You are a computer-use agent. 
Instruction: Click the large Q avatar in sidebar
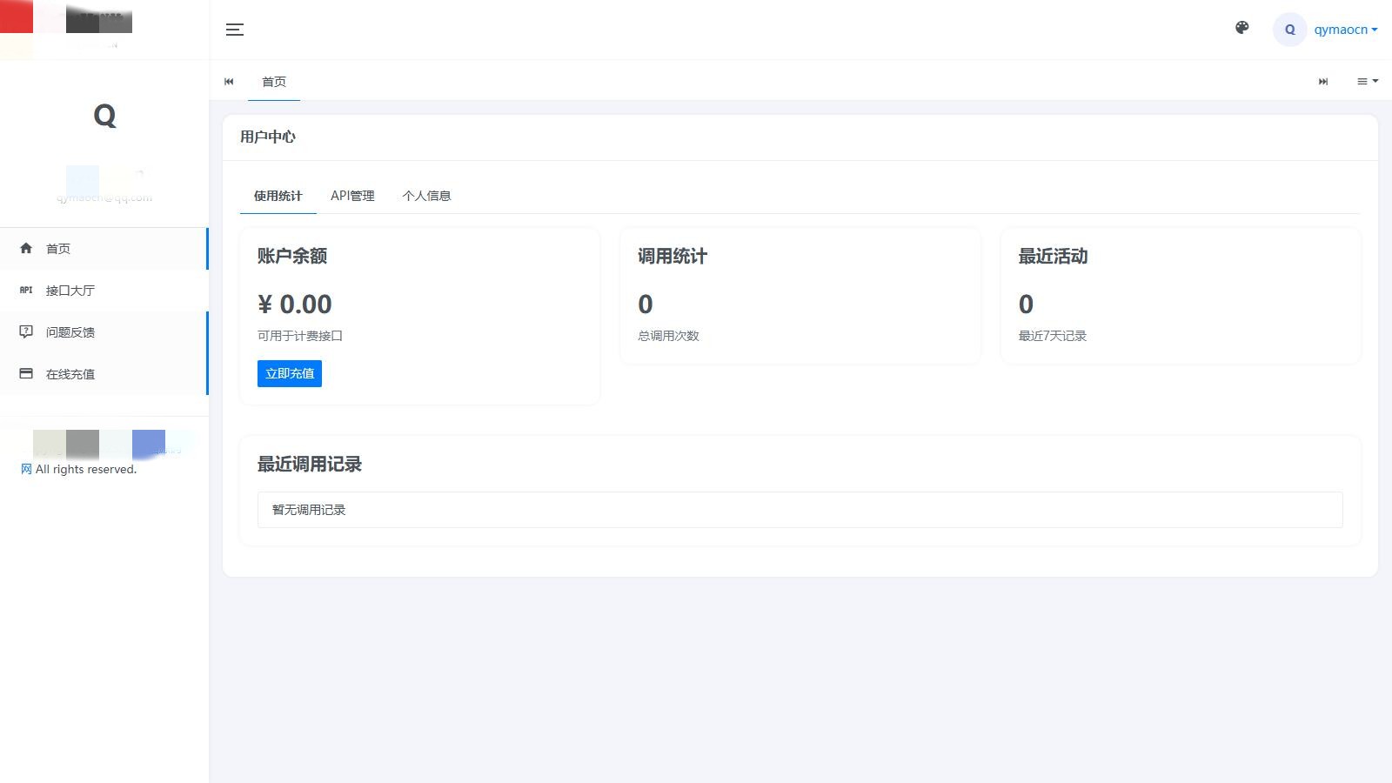104,116
